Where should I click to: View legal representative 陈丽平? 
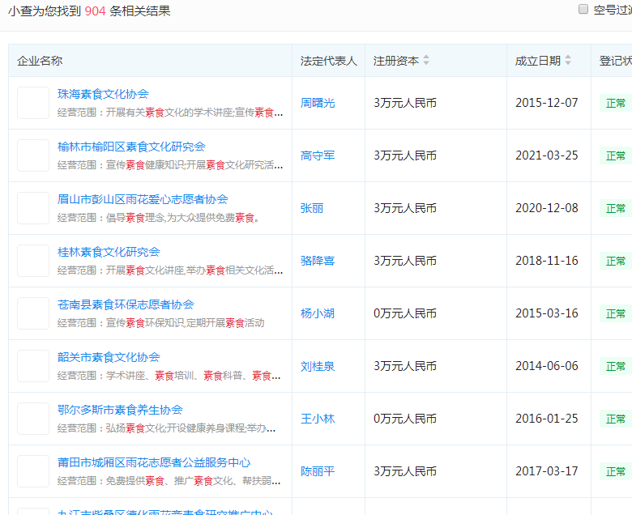click(318, 471)
